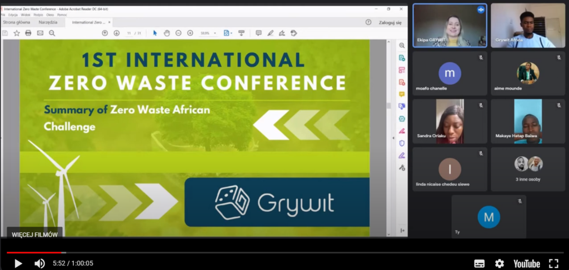The height and width of the screenshot is (270, 569).
Task: Open YouTube player settings gear
Action: (500, 263)
